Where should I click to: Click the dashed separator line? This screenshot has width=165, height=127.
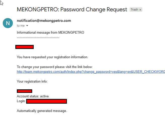(38, 37)
